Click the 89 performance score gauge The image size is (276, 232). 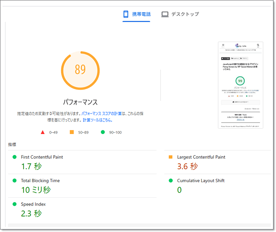tap(81, 70)
